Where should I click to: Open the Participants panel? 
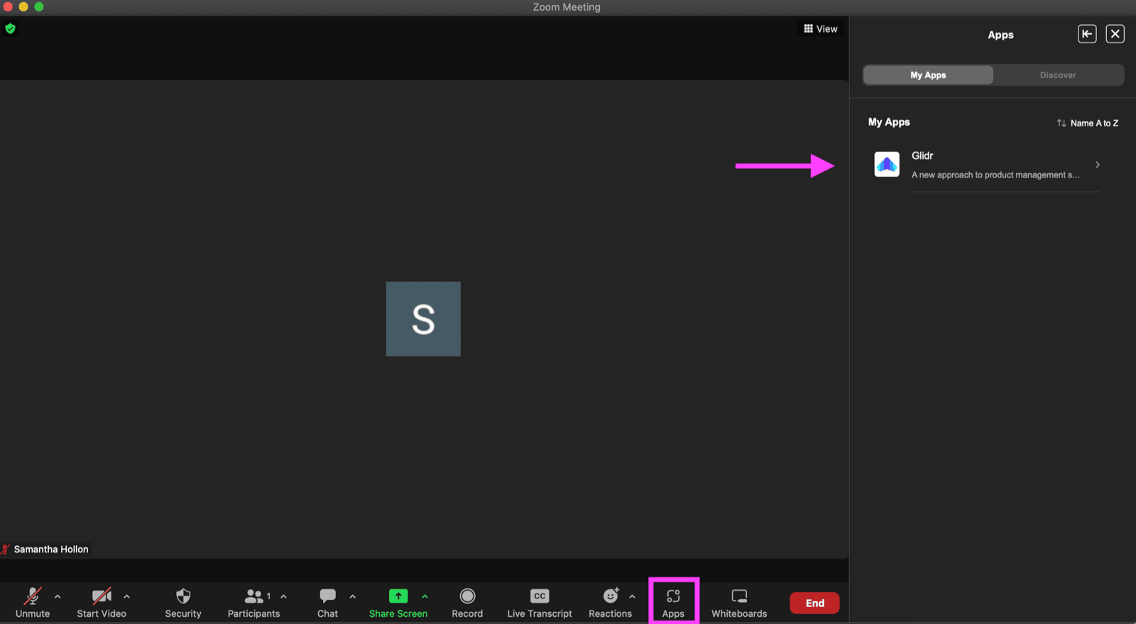tap(253, 603)
